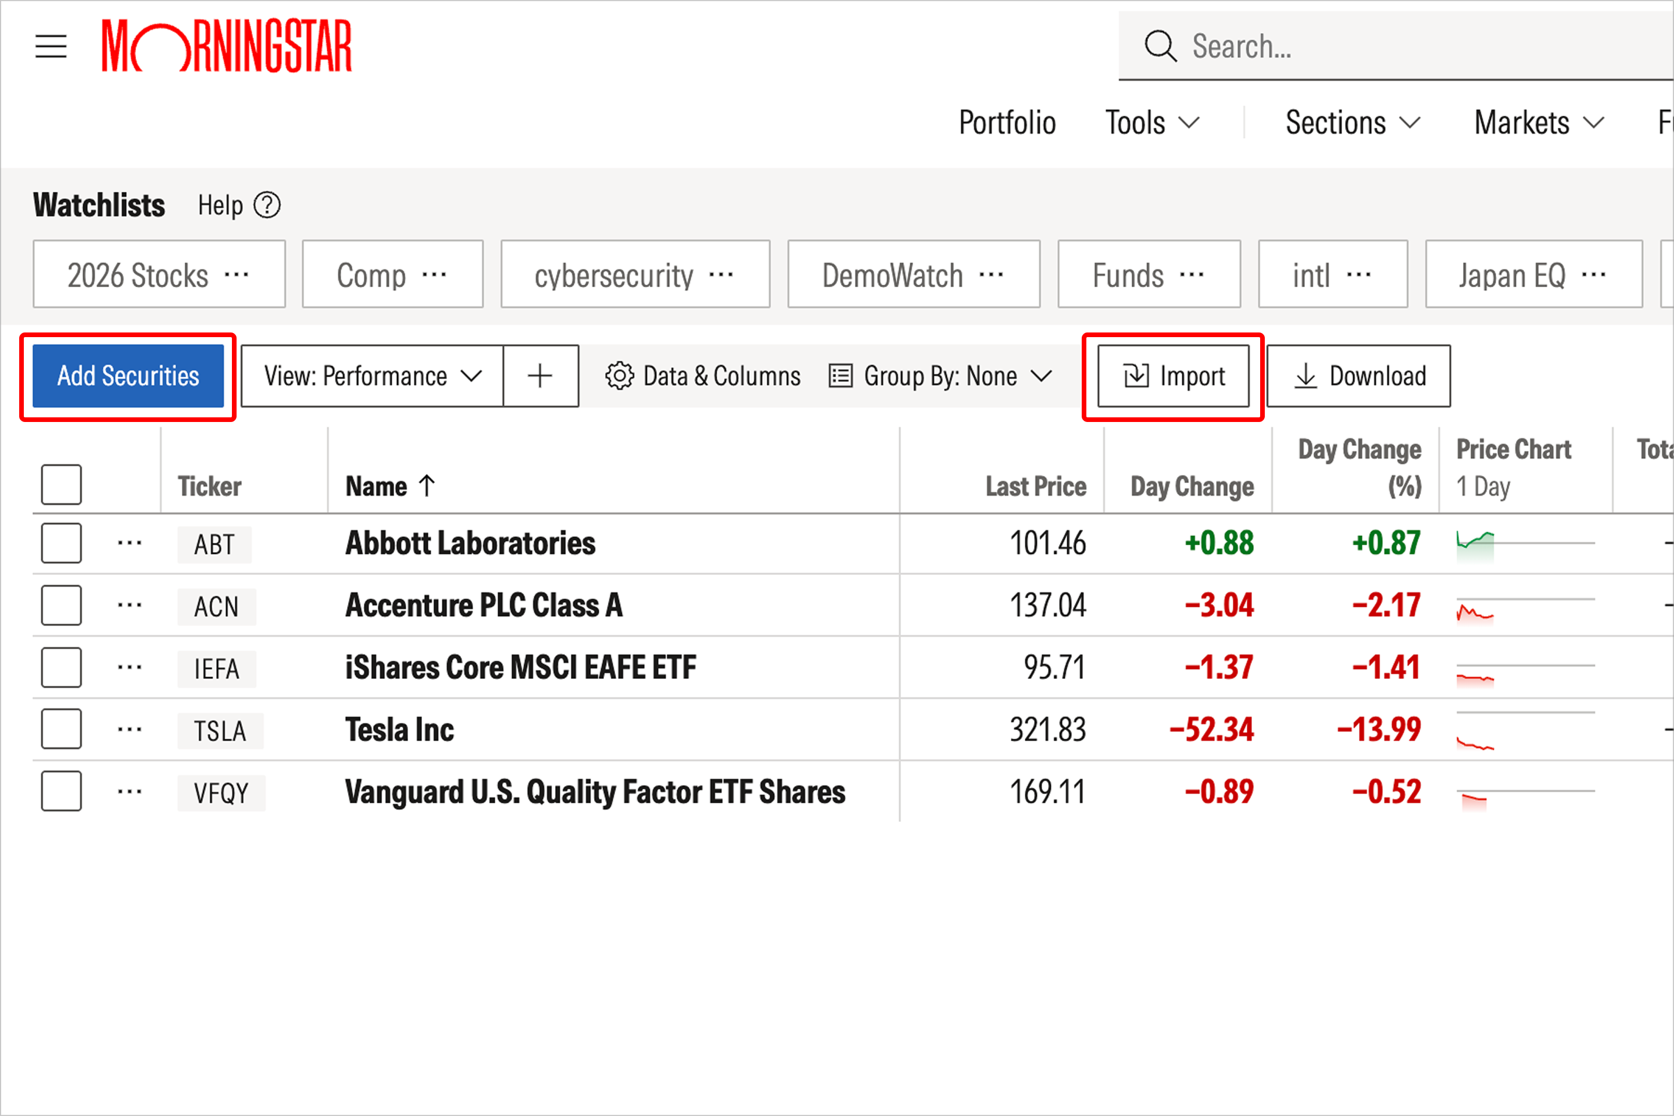Open row options for Abbott Laboratories
The width and height of the screenshot is (1674, 1116).
pyautogui.click(x=130, y=544)
